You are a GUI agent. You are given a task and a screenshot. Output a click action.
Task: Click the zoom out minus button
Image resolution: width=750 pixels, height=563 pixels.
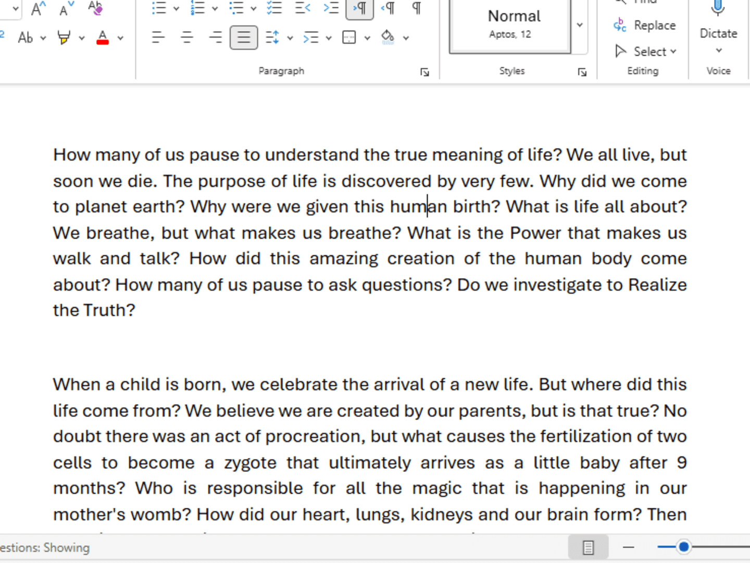[x=629, y=547]
